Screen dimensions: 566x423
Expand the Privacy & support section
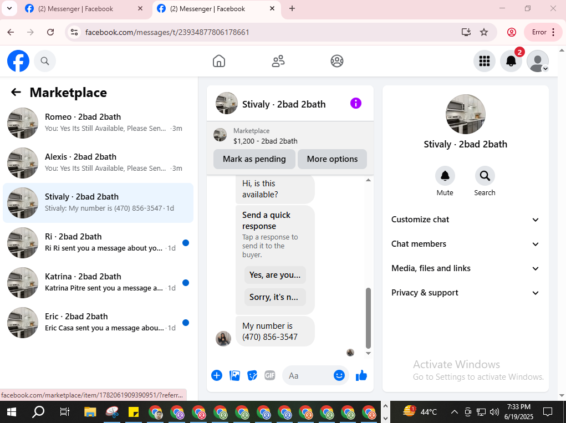tap(465, 293)
